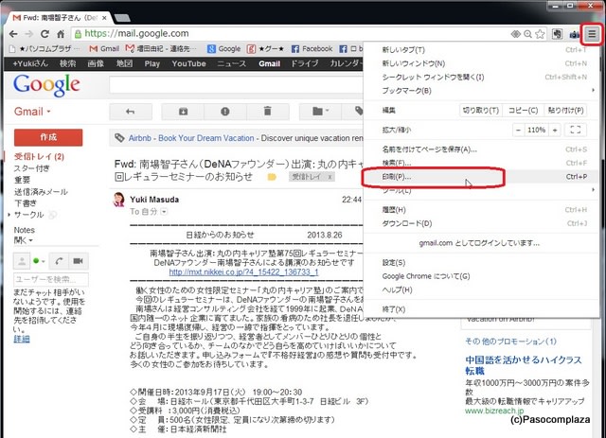Archive the email with the archive icon
Image resolution: width=606 pixels, height=438 pixels.
pyautogui.click(x=183, y=112)
